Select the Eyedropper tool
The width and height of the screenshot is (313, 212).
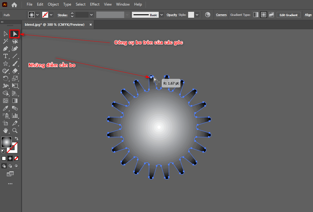6,108
